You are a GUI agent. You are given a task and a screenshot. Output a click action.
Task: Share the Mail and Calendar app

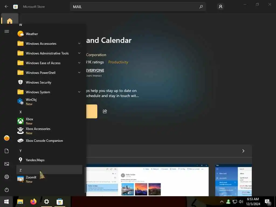coord(105,111)
